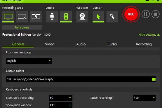The height and width of the screenshot is (108, 162).
Task: Switch to the Audio settings tab
Action: [x=81, y=44]
